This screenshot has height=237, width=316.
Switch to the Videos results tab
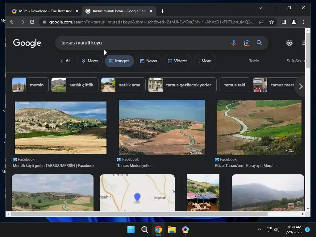(177, 61)
